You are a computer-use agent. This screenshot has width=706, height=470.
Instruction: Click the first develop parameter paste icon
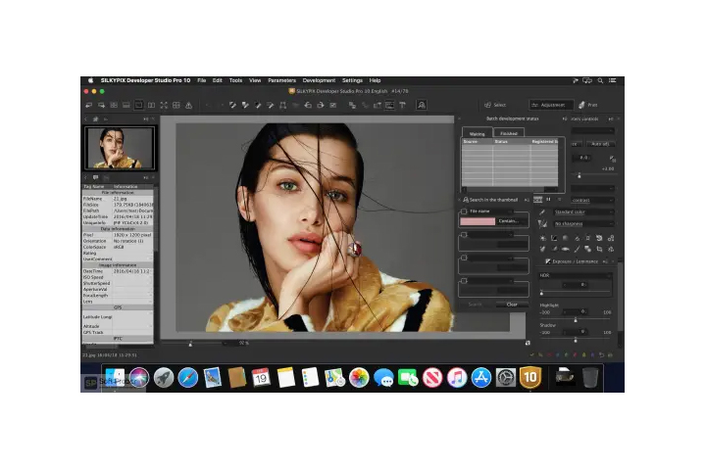click(232, 105)
